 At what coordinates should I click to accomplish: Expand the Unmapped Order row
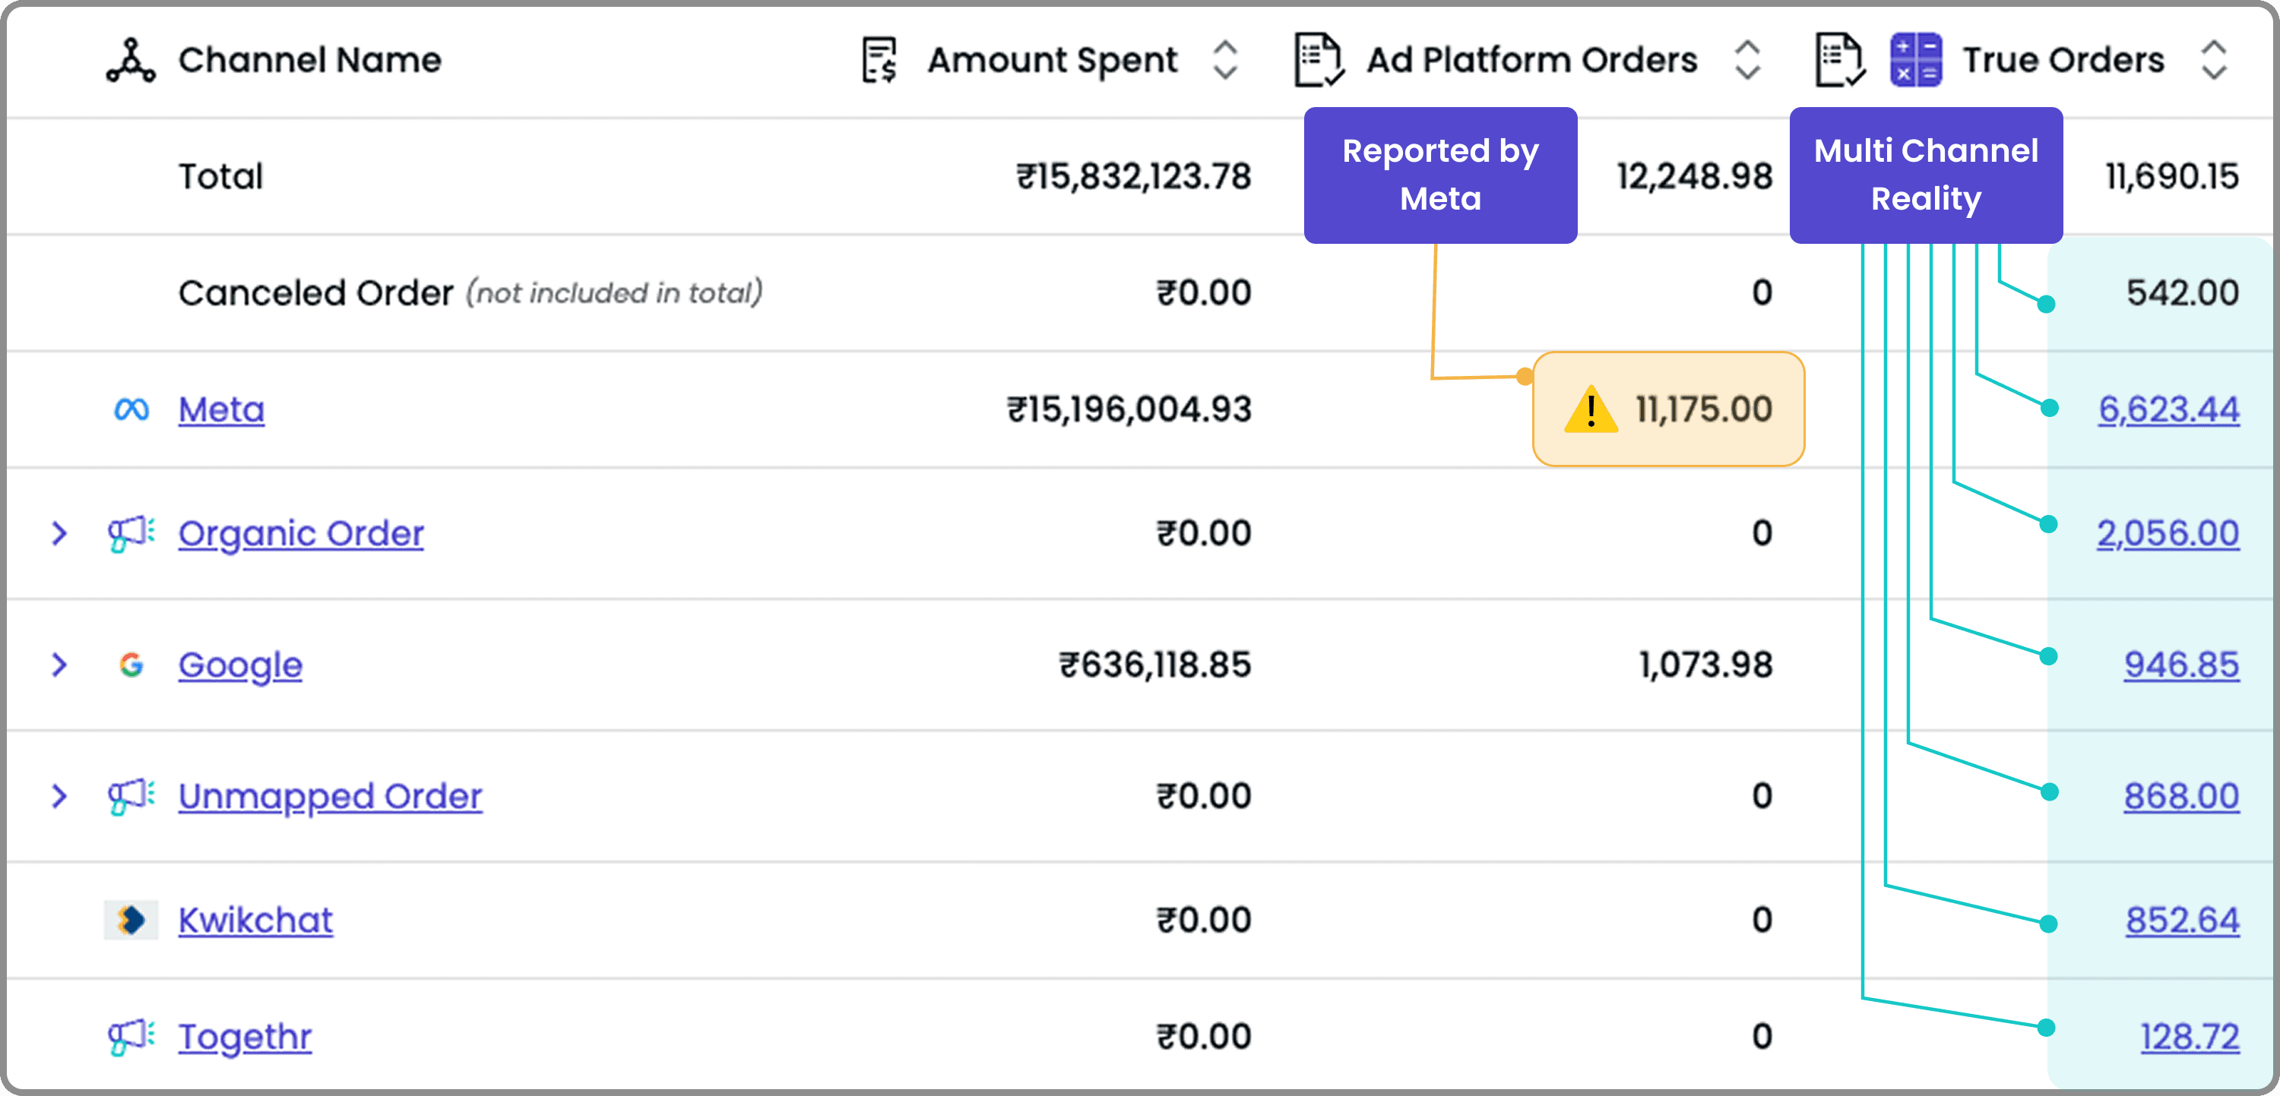coord(59,795)
